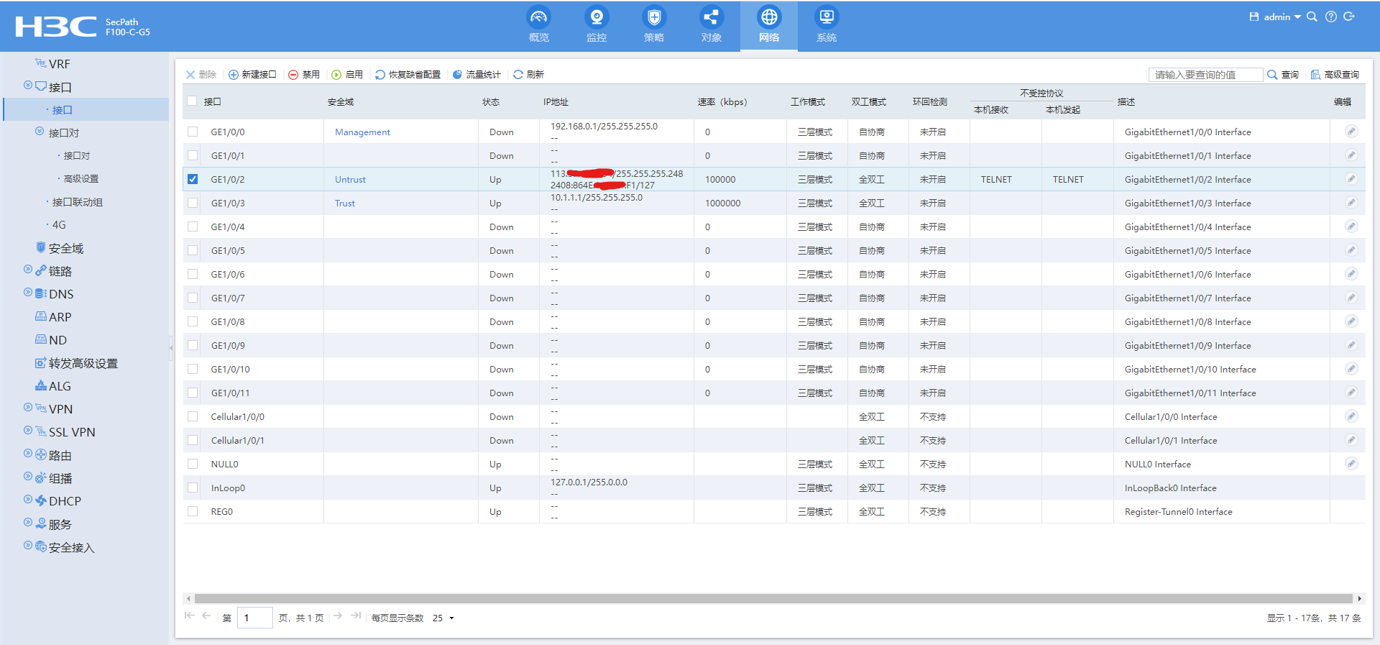Screen dimensions: 1380x645
Task: Uncheck the GE1/0/2 row checkbox
Action: (x=193, y=179)
